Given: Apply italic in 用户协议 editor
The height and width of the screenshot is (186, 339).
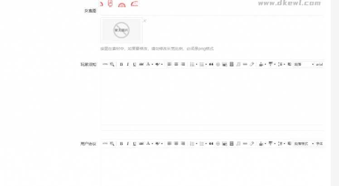Looking at the screenshot, I should [x=128, y=143].
